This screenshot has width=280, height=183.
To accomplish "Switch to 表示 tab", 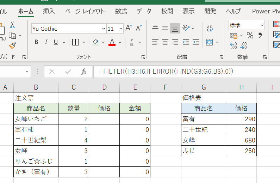I will (x=188, y=11).
